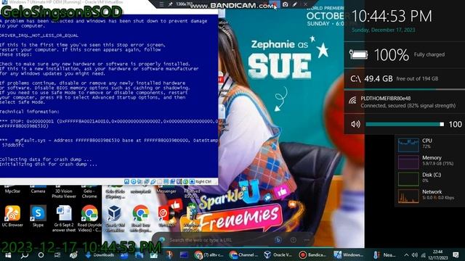Switch to the Oracle VM taskbar button
Viewport: 465px width, 261px height.
coord(278,254)
